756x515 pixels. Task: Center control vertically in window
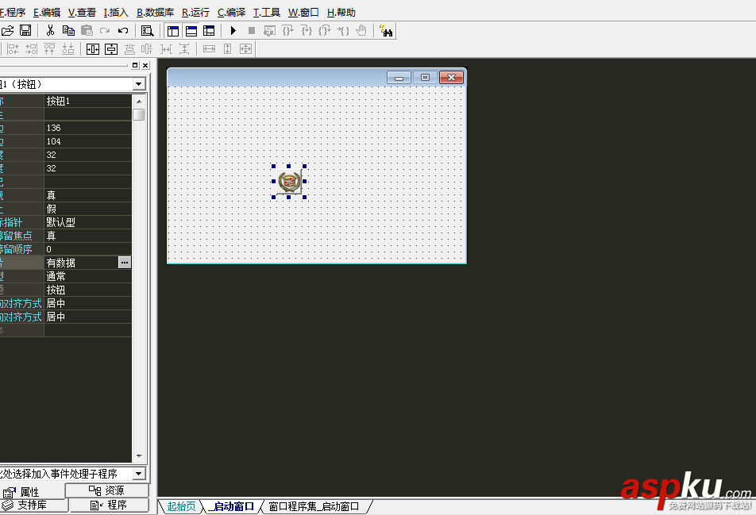111,48
